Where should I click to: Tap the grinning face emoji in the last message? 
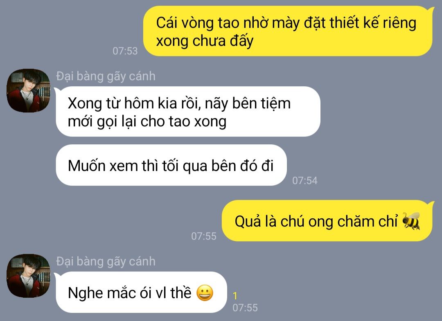205,293
